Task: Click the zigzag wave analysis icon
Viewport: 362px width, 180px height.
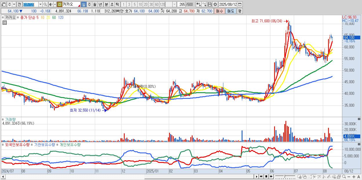Action: [324, 177]
